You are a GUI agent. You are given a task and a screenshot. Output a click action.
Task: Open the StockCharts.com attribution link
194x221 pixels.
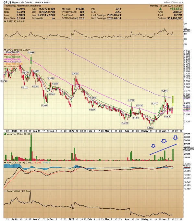tap(174, 2)
